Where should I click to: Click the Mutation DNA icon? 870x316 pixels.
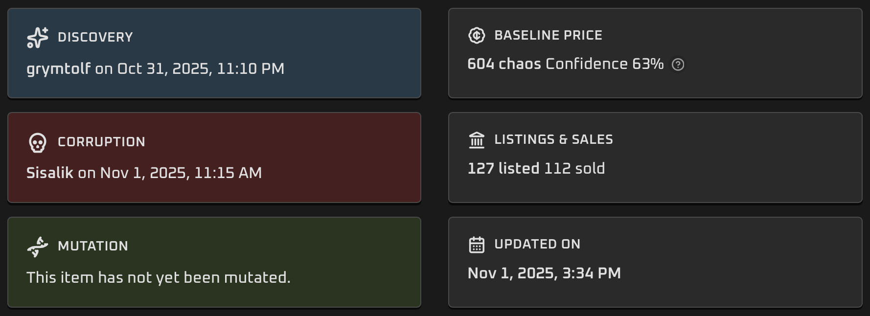tap(38, 247)
